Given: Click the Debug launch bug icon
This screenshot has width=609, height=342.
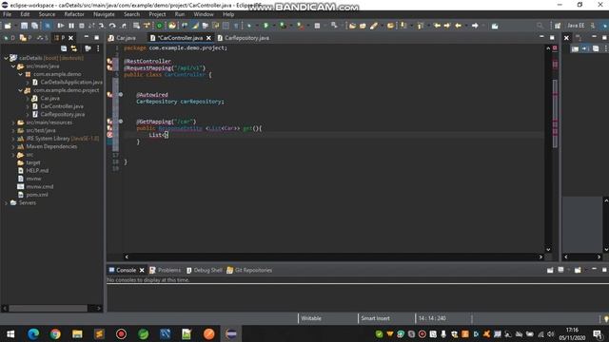Looking at the screenshot, I should tap(249, 26).
